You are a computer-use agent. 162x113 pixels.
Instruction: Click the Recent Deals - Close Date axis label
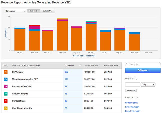point(84,56)
